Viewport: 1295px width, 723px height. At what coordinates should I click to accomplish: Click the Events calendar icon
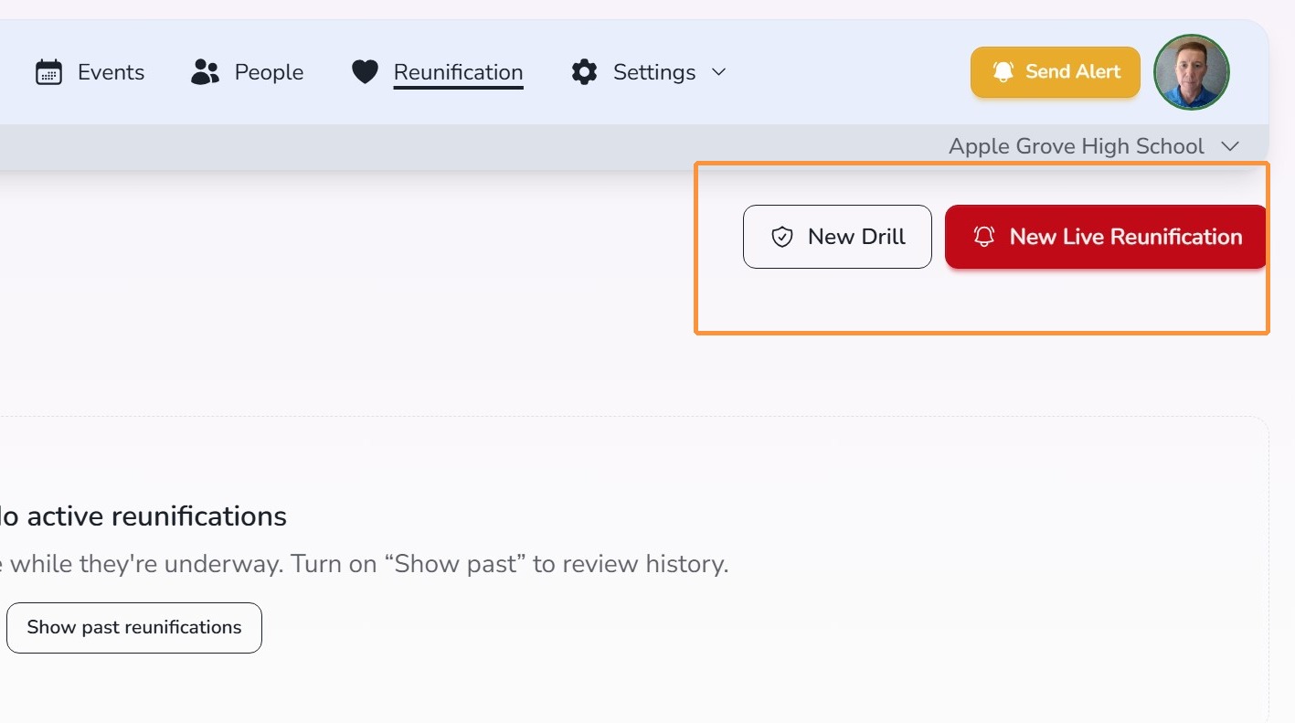tap(48, 72)
